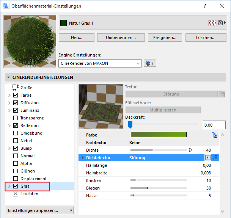This screenshot has width=231, height=218.
Task: Click the load icon in the Dichtetextur row
Action: [x=215, y=158]
